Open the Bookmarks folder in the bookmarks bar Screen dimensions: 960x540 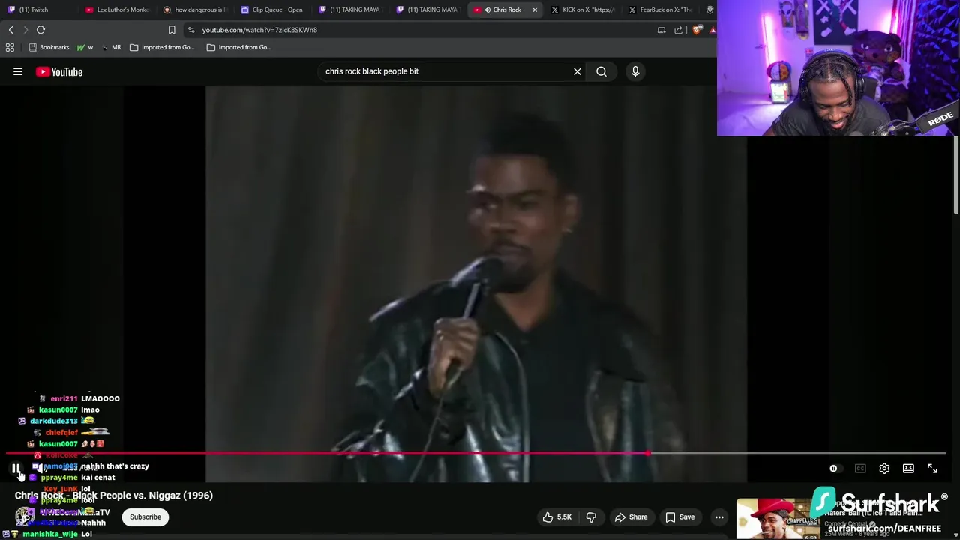point(49,47)
